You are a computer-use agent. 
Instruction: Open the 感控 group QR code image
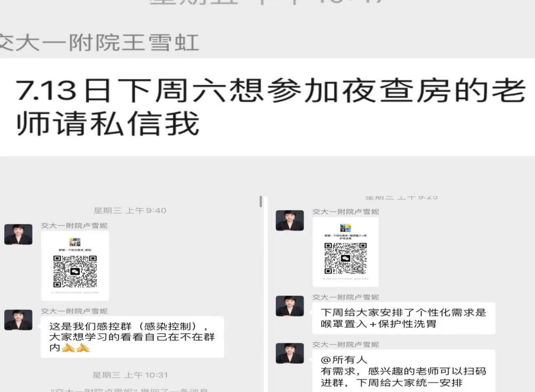(x=75, y=266)
